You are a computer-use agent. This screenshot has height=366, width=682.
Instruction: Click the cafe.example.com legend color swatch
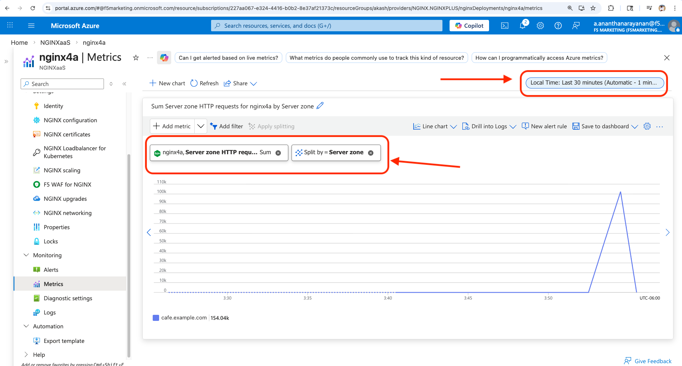click(x=156, y=318)
